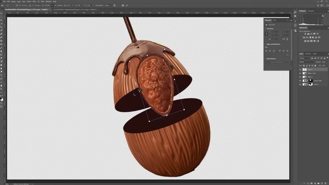
Task: Cancel the transform in the options bar
Action: [123, 6]
